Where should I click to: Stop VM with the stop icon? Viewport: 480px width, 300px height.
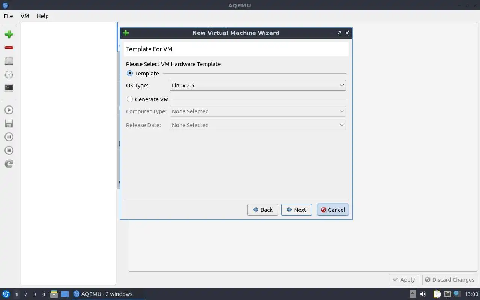coord(9,151)
